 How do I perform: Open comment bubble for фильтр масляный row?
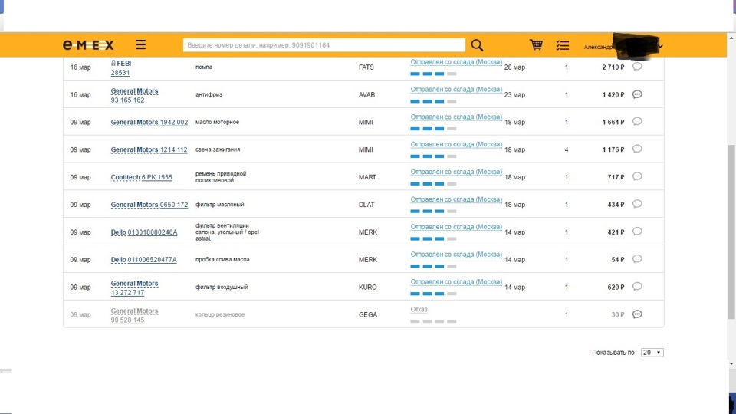tap(637, 204)
